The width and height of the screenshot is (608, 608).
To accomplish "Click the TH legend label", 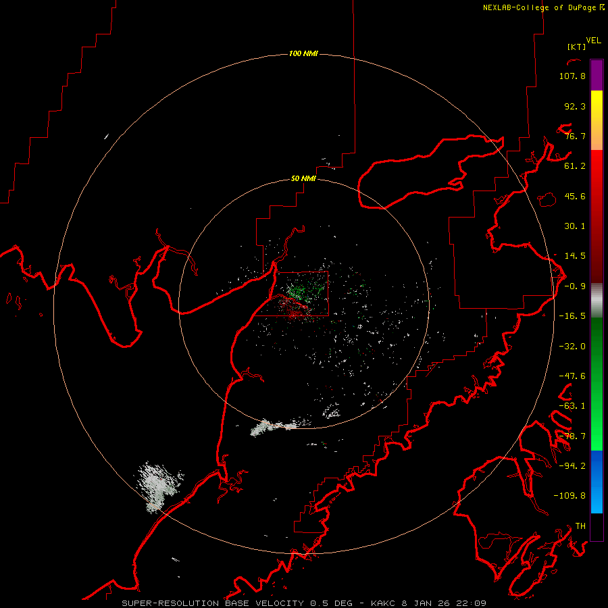I will pyautogui.click(x=580, y=526).
